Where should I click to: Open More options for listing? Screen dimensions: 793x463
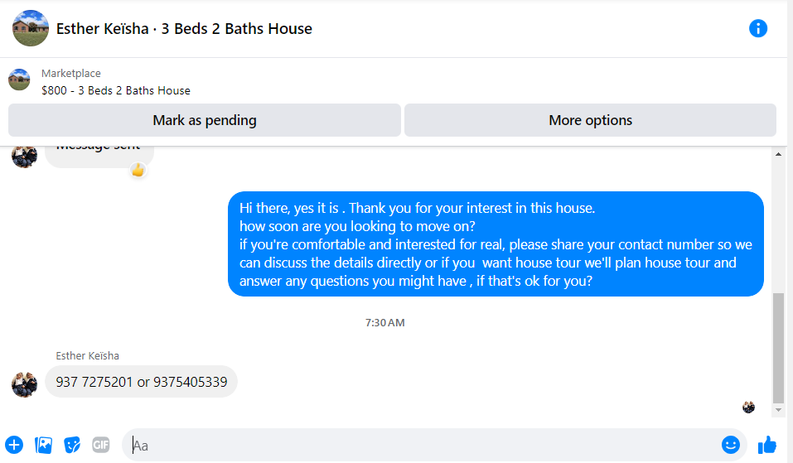590,120
